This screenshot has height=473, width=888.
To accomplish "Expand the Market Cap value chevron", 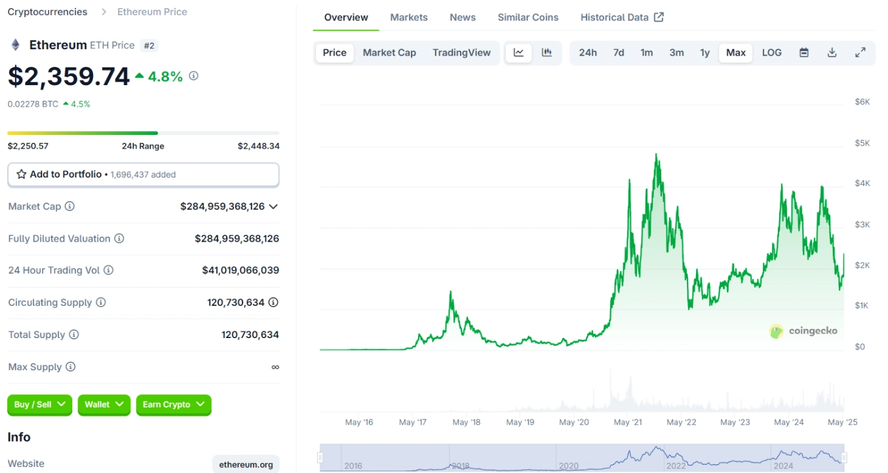I will pos(273,206).
